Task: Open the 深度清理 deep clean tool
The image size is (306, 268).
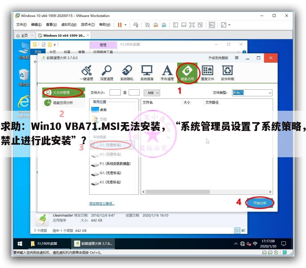Action: pyautogui.click(x=107, y=72)
